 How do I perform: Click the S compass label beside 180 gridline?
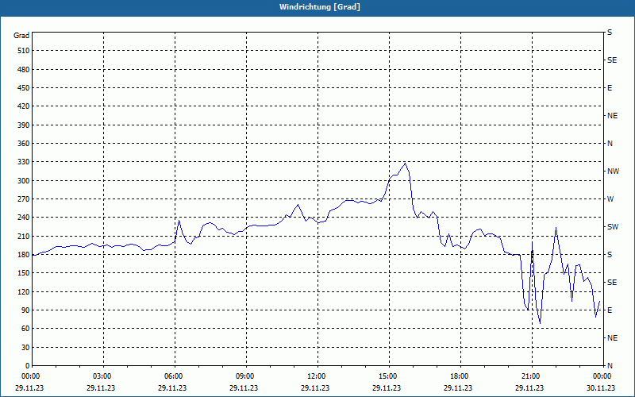[x=610, y=255]
